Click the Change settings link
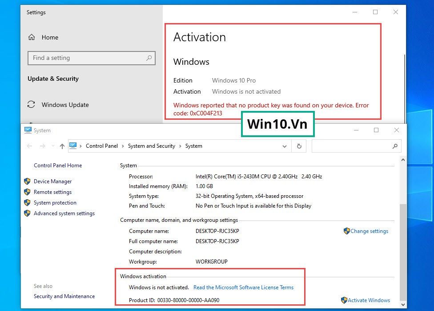The height and width of the screenshot is (311, 434). tap(369, 231)
